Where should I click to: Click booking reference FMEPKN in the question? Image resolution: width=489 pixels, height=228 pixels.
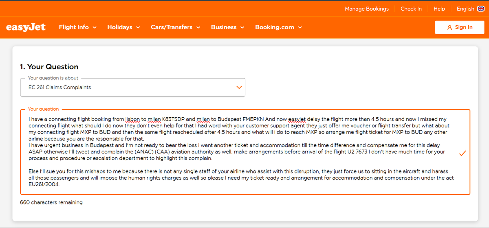pyautogui.click(x=253, y=119)
